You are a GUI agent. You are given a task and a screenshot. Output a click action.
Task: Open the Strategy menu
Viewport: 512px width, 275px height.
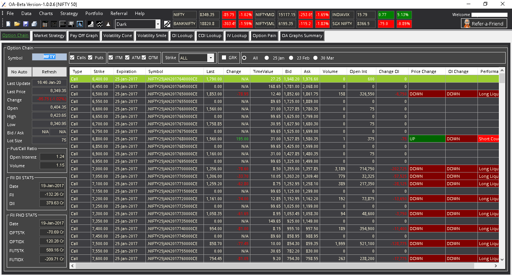point(69,13)
